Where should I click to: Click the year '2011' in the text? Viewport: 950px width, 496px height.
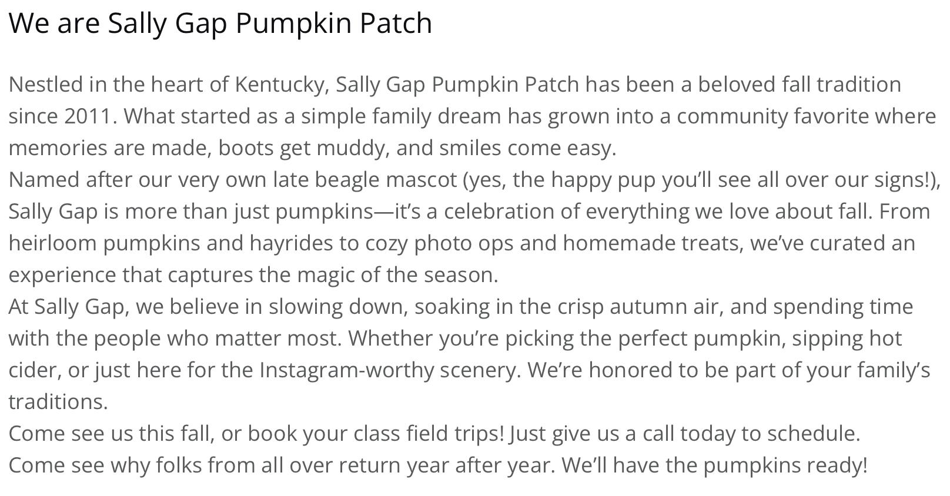coord(87,116)
